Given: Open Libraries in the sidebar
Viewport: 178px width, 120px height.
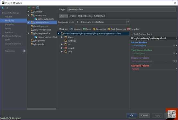Looking at the screenshot, I should click(9, 24).
